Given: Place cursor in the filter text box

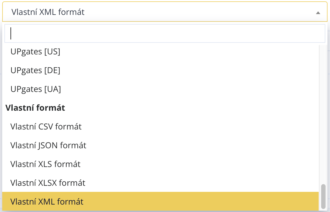Looking at the screenshot, I should pyautogui.click(x=165, y=33).
